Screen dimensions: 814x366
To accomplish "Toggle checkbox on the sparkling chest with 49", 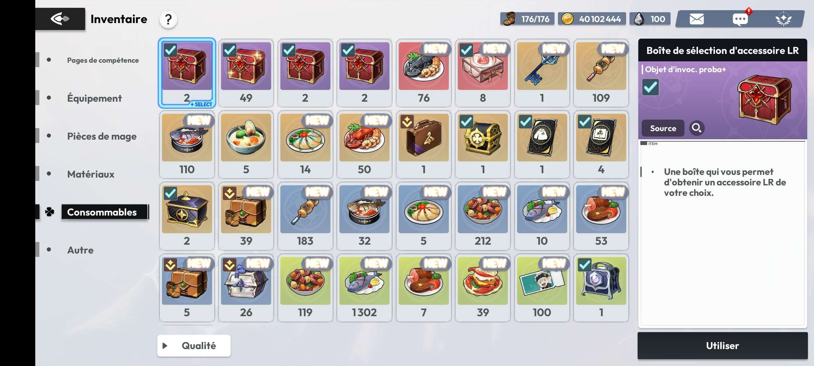I will [230, 50].
